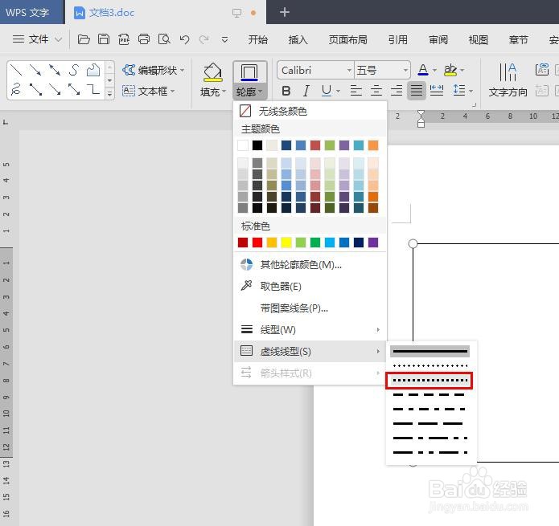The image size is (559, 526).
Task: Click the Save icon in quick toolbar
Action: [x=104, y=39]
